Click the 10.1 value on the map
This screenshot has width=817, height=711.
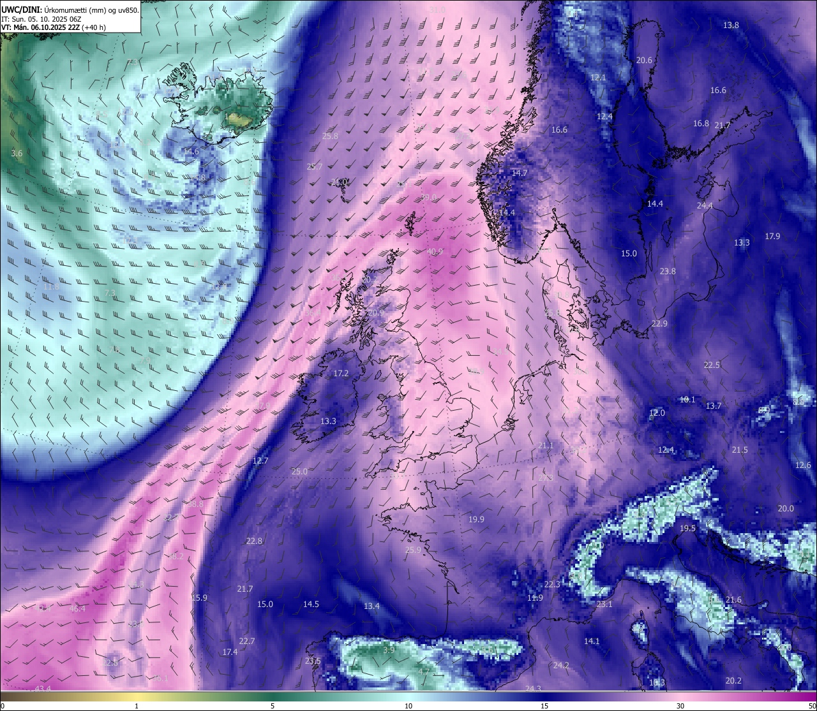tap(687, 399)
